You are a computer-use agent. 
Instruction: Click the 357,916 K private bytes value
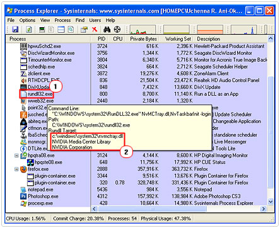(148, 169)
